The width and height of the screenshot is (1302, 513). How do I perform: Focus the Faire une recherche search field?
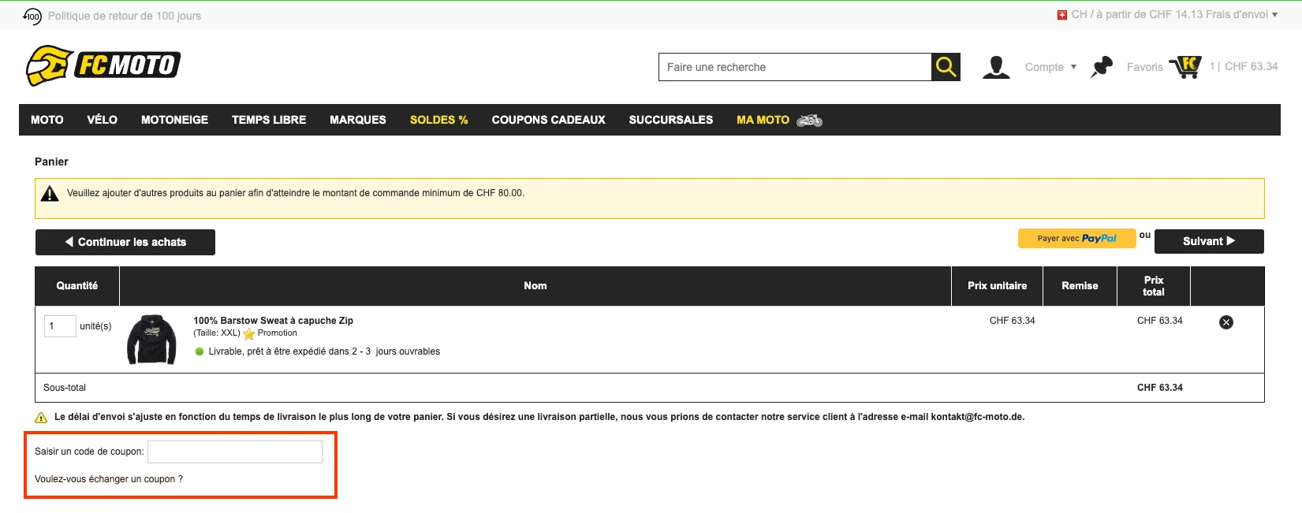(x=795, y=67)
